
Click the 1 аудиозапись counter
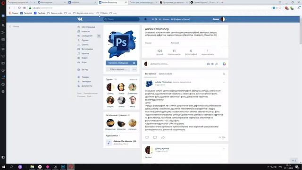pos(208,52)
